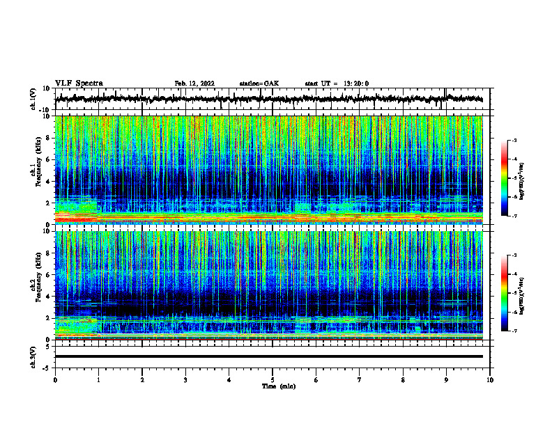Click the "station=GAK" header label
Screen dimensions: 552x426
pyautogui.click(x=259, y=84)
